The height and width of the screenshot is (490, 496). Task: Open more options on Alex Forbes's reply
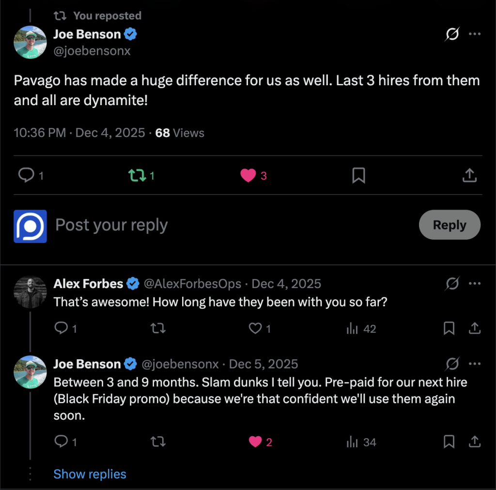pos(475,283)
